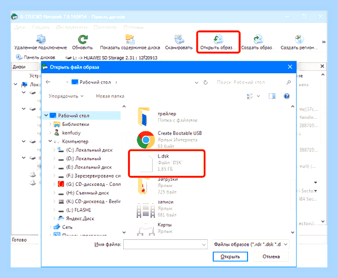Click the Создать регион toolbar icon

tap(299, 39)
